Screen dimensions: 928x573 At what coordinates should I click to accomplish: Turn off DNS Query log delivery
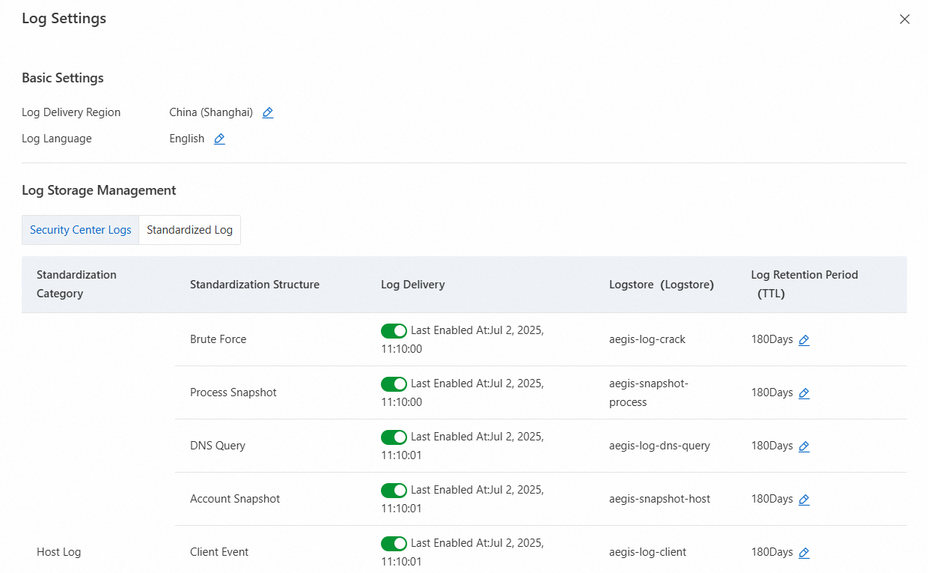394,437
